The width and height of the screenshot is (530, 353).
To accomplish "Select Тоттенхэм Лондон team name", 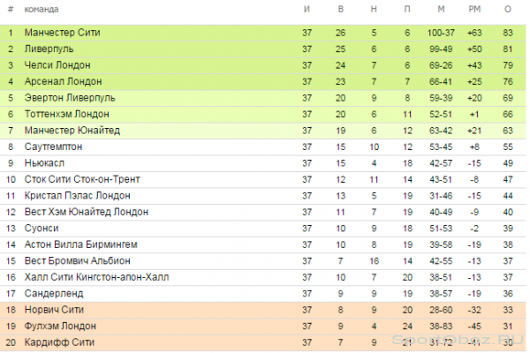I will 66,114.
